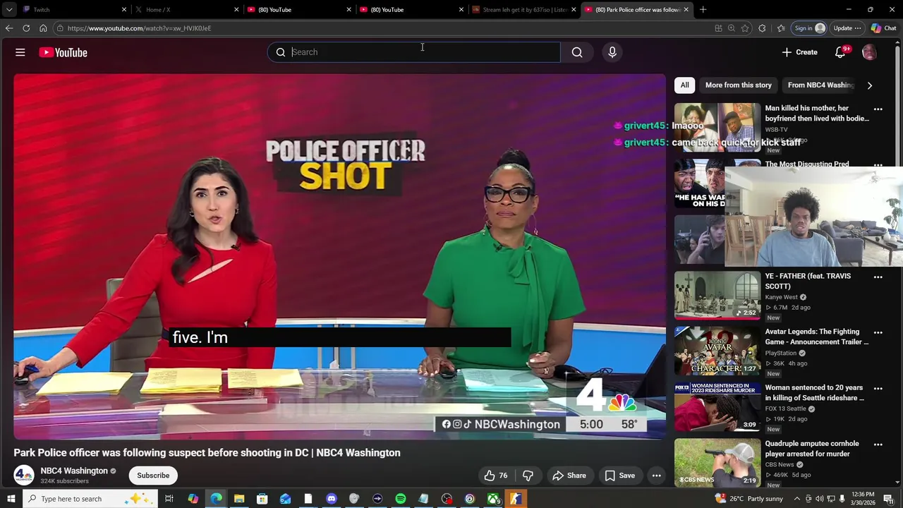The image size is (903, 508).
Task: Open the 12:36 PM clock flyout
Action: coord(863,499)
